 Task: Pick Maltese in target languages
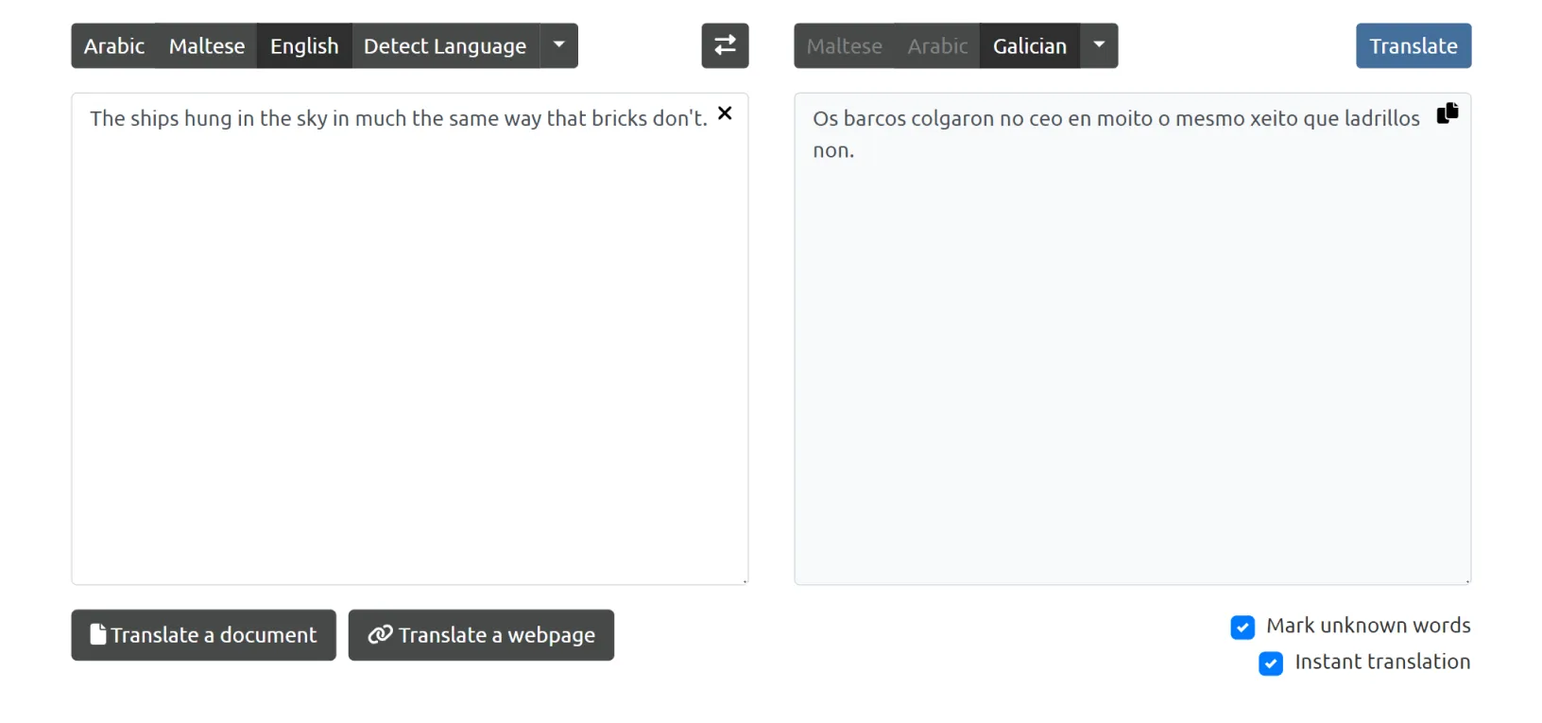[x=844, y=45]
